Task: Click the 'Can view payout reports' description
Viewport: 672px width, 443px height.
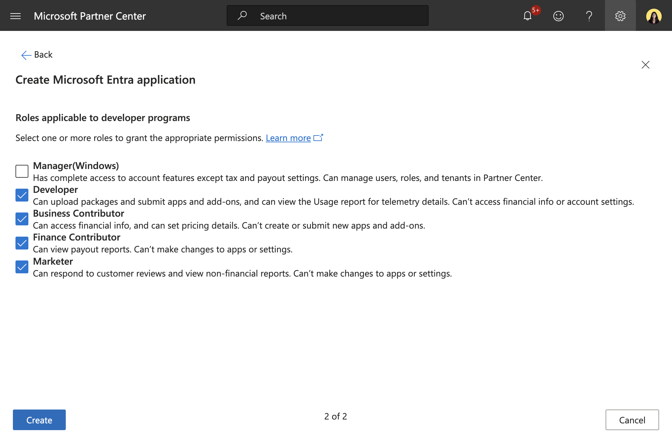Action: coord(163,249)
